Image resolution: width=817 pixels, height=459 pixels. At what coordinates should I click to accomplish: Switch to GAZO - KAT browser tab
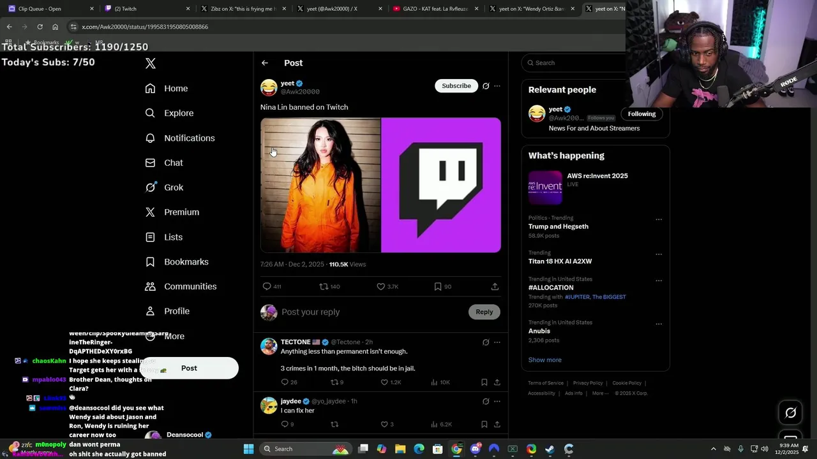[x=435, y=9]
